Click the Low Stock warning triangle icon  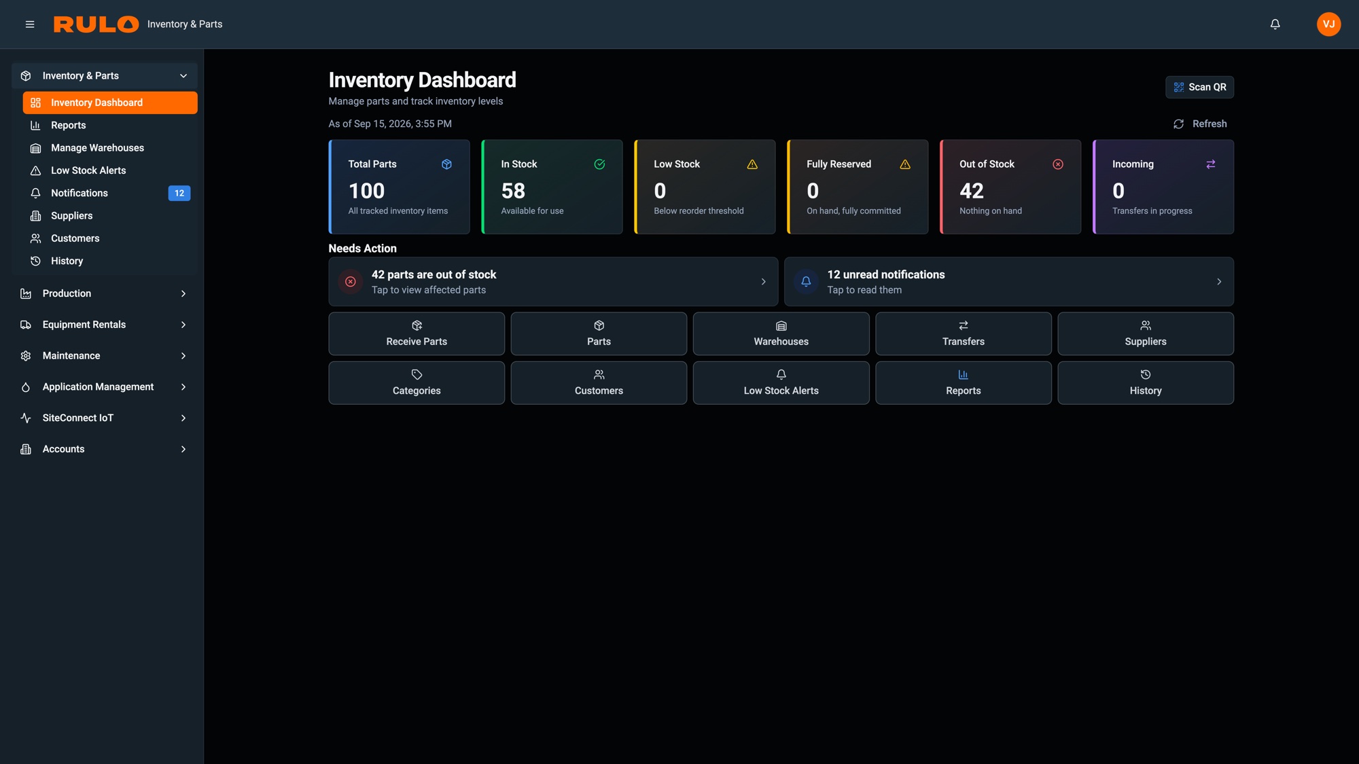coord(752,164)
